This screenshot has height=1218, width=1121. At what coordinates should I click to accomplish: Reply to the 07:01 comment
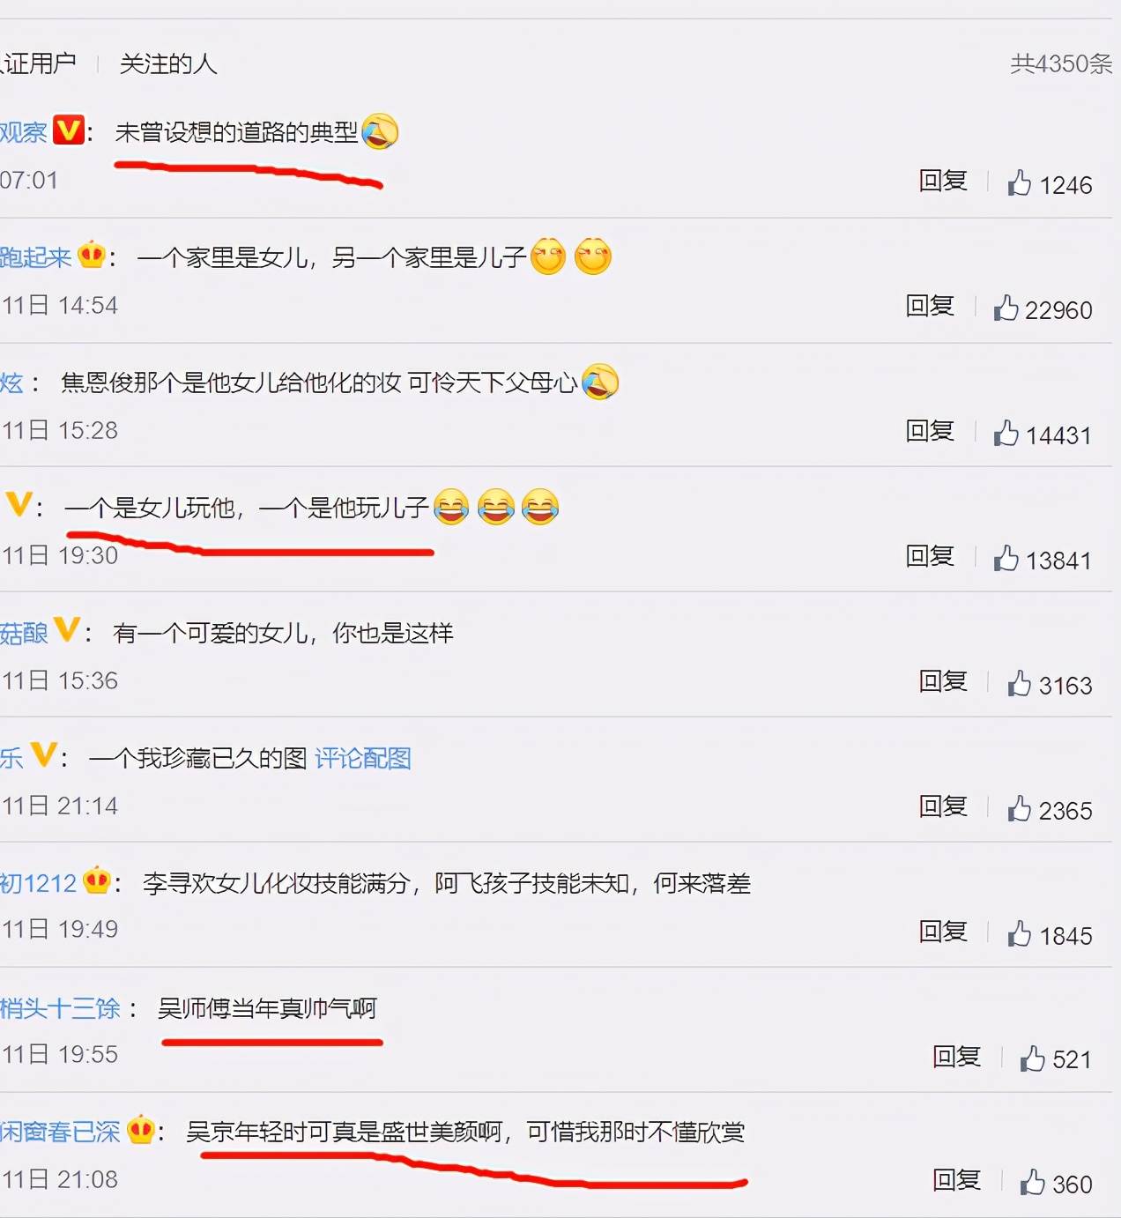click(x=943, y=181)
